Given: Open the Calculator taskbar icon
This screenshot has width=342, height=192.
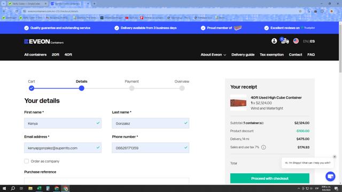Looking at the screenshot, I should [48, 188].
